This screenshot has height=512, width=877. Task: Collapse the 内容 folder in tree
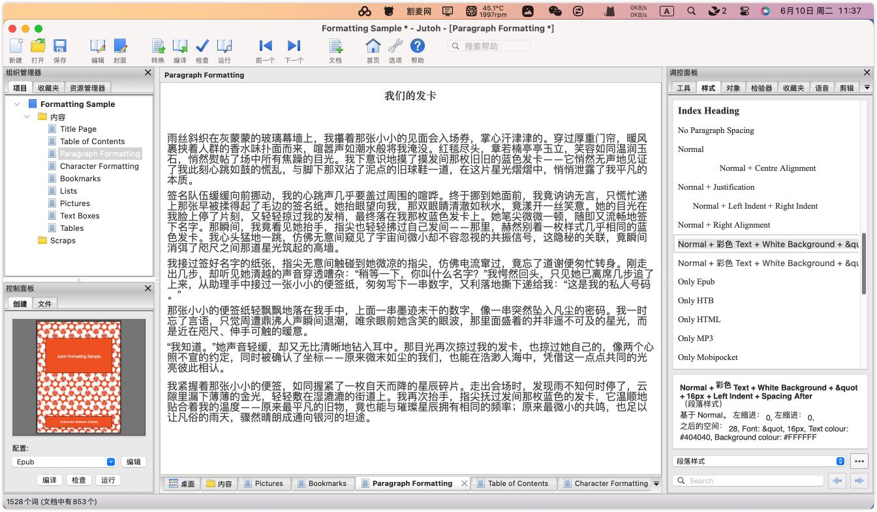27,117
